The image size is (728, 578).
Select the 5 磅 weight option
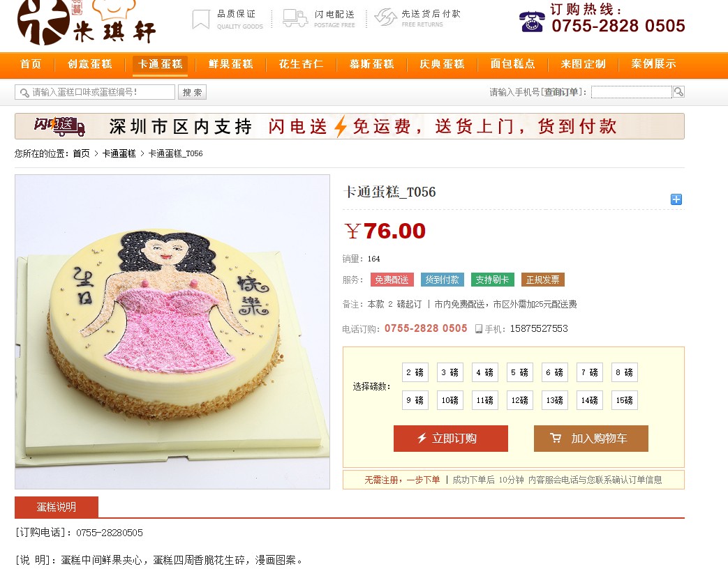(x=519, y=372)
